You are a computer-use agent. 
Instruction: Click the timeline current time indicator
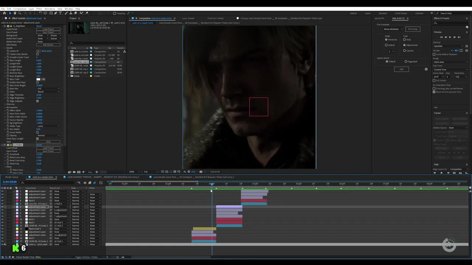(212, 184)
